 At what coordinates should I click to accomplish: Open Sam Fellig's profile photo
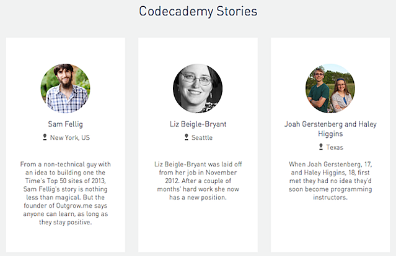pos(65,88)
